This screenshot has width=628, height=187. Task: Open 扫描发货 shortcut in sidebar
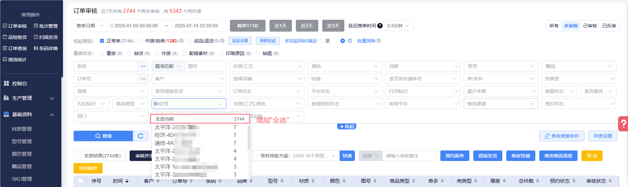coord(46,37)
